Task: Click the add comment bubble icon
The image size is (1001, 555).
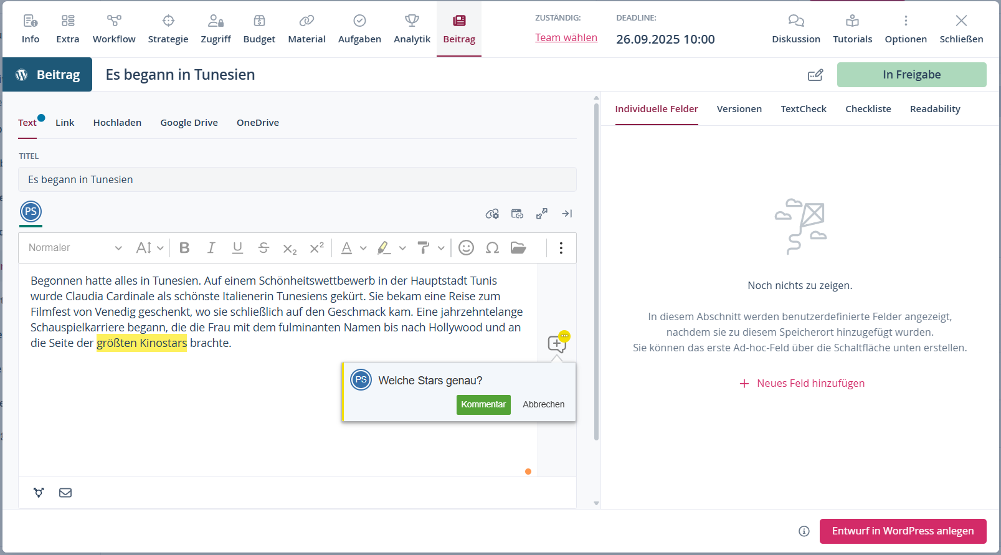Action: pyautogui.click(x=557, y=343)
